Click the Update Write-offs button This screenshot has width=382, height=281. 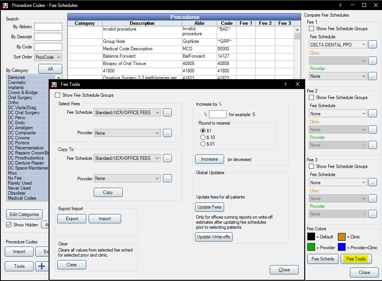pyautogui.click(x=214, y=237)
